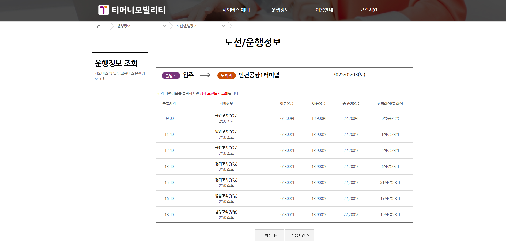Click the home icon in breadcrumb
The width and height of the screenshot is (506, 242).
(99, 26)
